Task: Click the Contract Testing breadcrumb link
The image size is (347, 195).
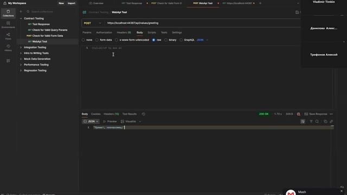Action: [x=99, y=12]
